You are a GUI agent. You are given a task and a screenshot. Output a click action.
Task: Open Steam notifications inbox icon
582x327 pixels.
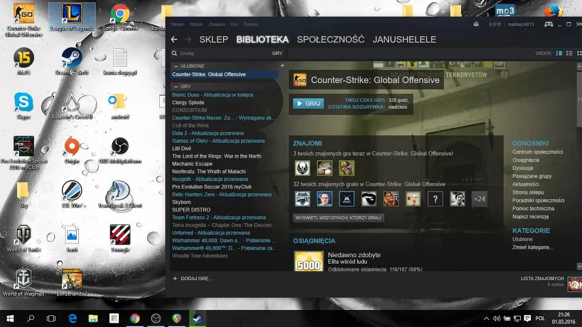click(x=476, y=24)
